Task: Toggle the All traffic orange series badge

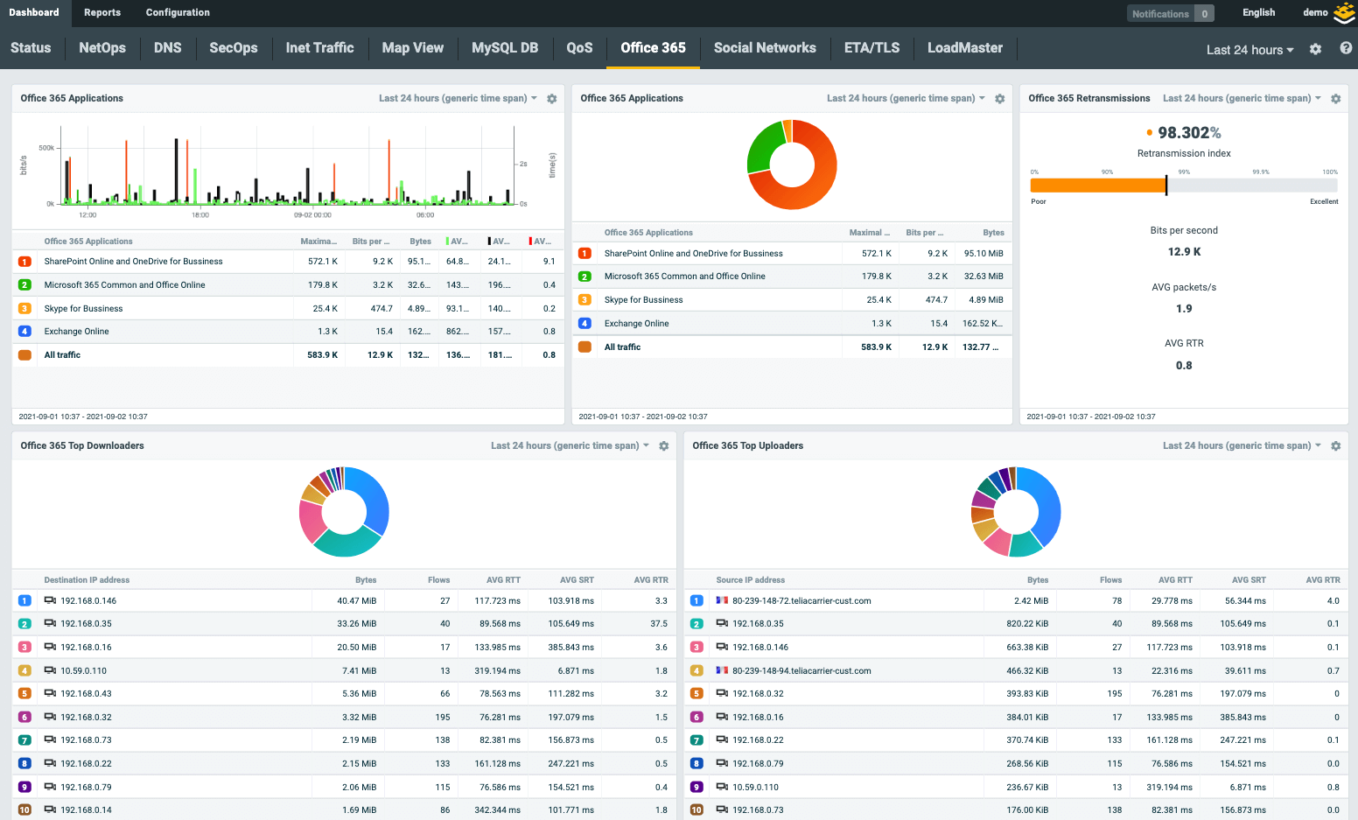Action: pyautogui.click(x=24, y=355)
